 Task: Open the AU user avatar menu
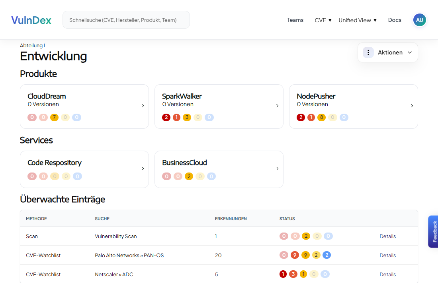click(x=419, y=20)
